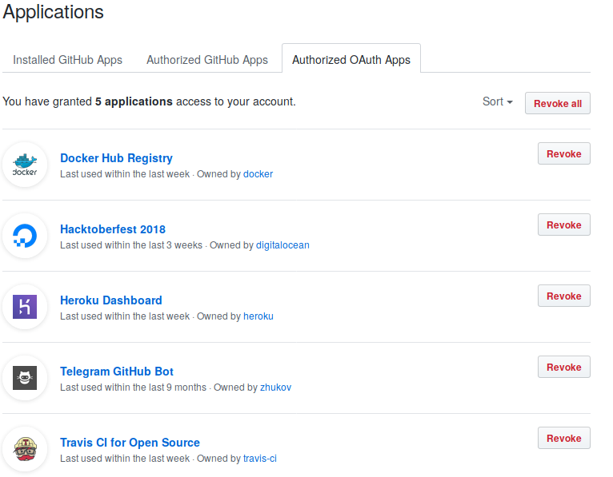Switch to the Installed GitHub Apps tab
Image resolution: width=613 pixels, height=477 pixels.
pyautogui.click(x=68, y=60)
